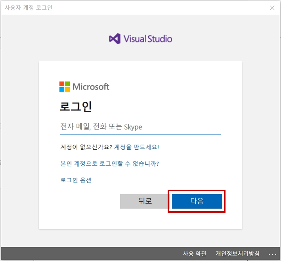Open the 로그인 옵션 link
Screen dimensions: 281x261
point(76,180)
